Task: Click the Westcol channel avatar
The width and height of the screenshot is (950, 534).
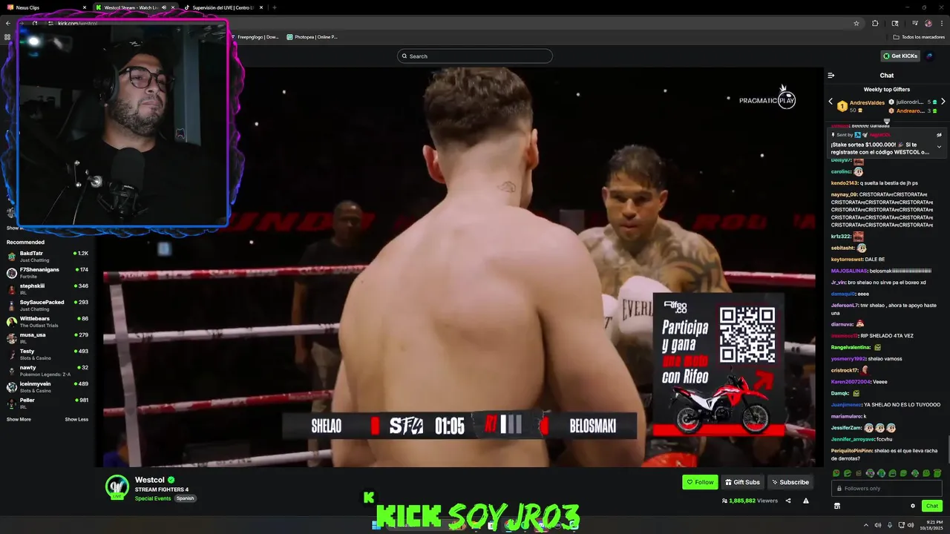Action: coord(117,487)
